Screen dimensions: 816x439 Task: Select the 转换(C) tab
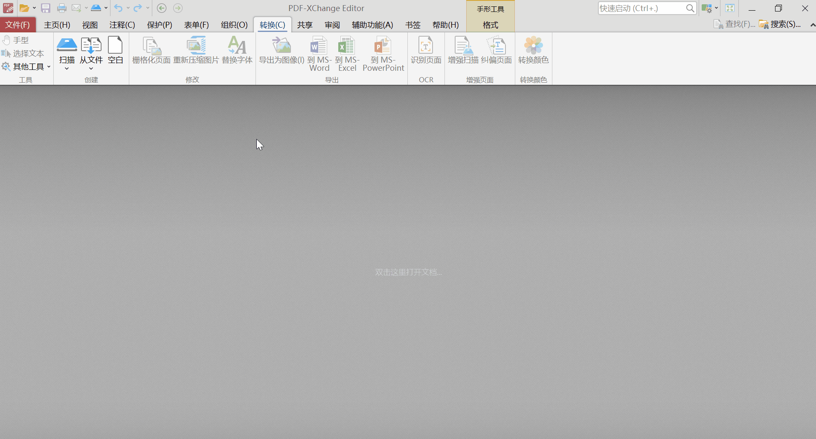[x=273, y=25]
